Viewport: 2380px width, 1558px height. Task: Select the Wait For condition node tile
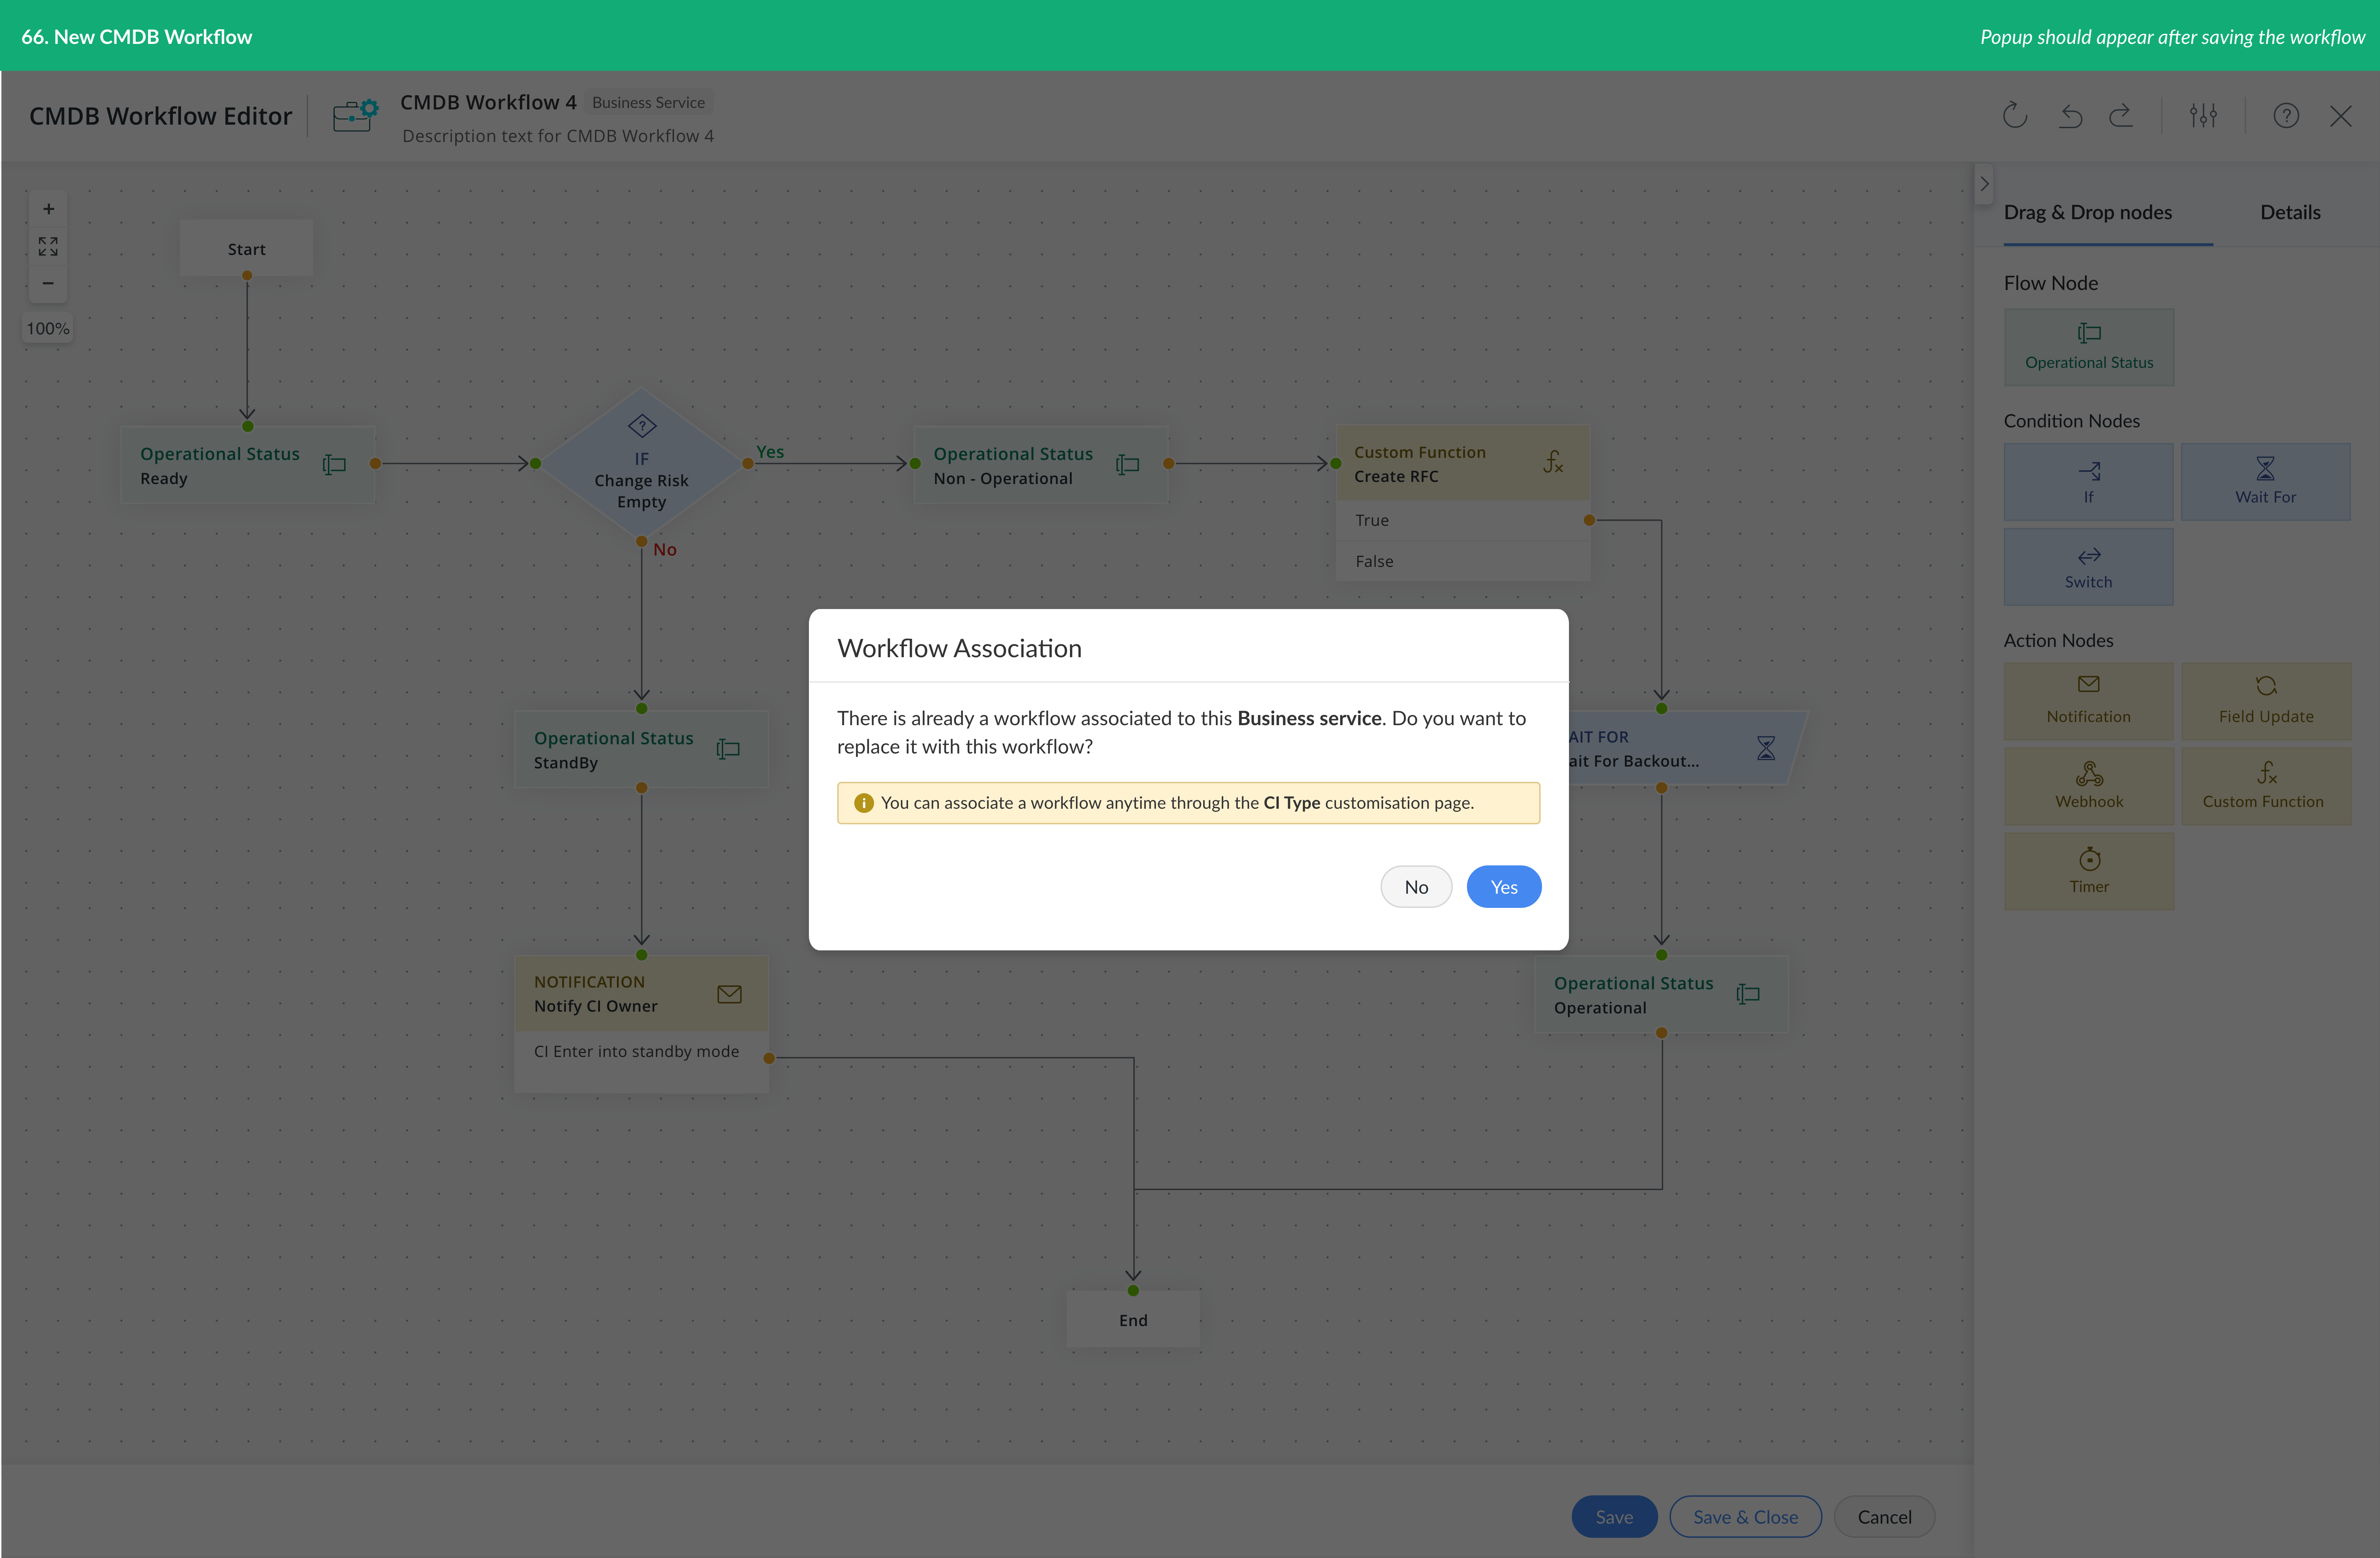2266,482
